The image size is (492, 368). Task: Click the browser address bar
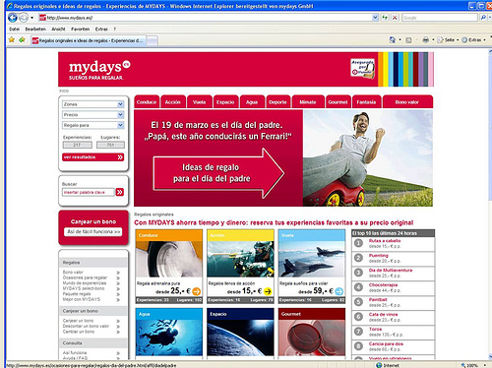[x=206, y=18]
